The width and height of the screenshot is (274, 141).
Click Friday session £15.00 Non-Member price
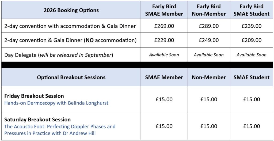[x=209, y=99]
